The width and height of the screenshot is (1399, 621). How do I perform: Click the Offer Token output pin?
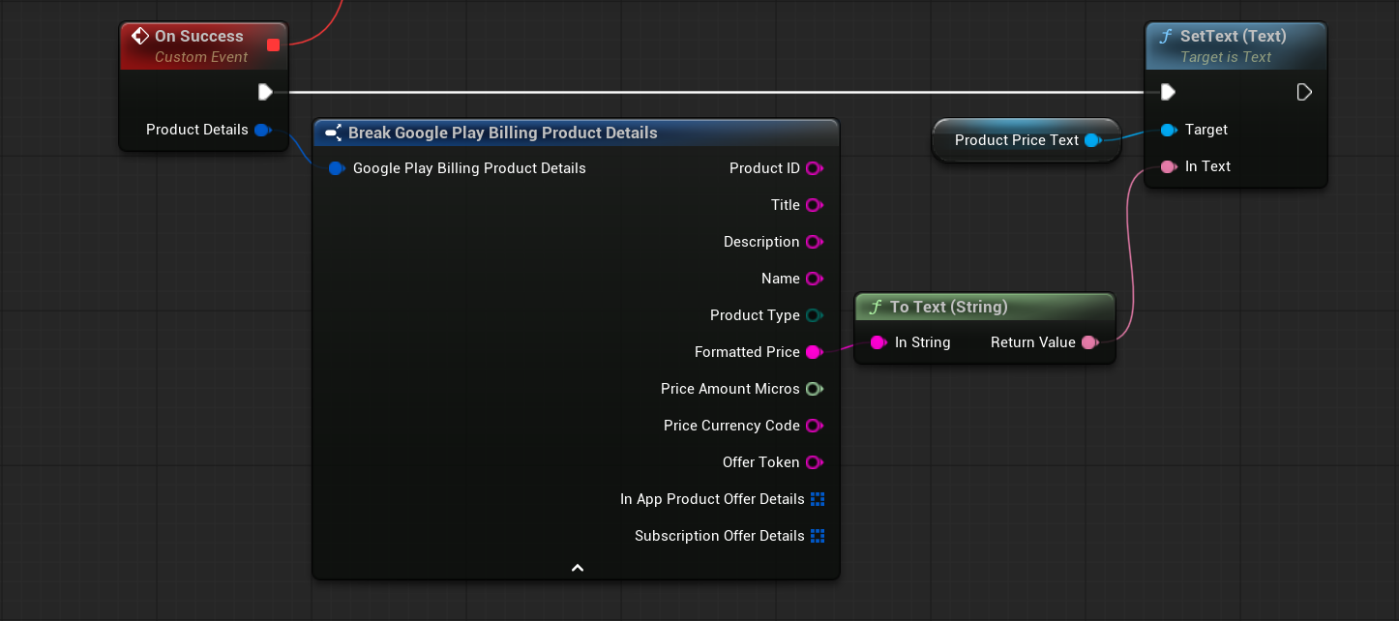click(814, 462)
